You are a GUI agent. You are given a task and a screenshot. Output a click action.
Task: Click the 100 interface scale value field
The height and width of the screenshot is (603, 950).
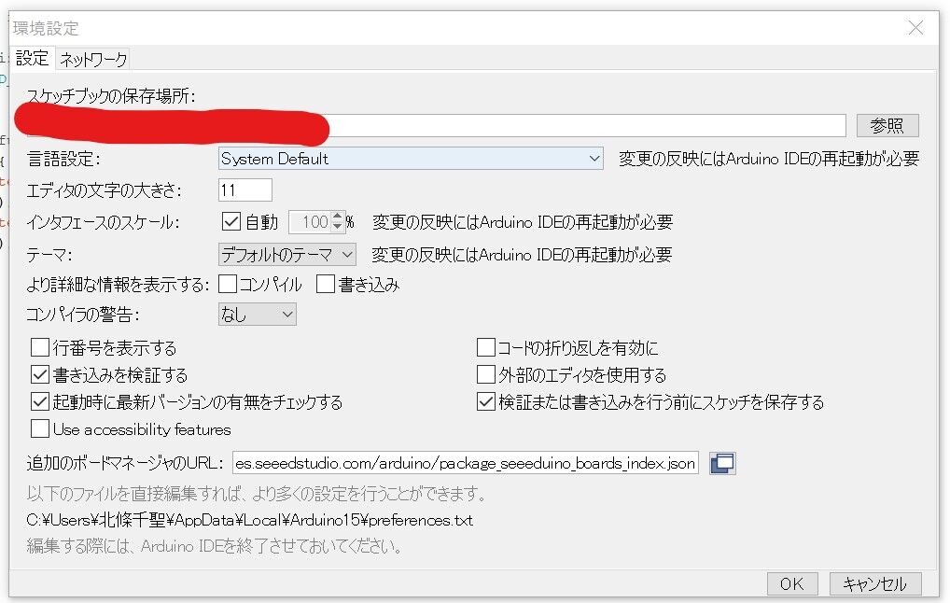pyautogui.click(x=310, y=222)
